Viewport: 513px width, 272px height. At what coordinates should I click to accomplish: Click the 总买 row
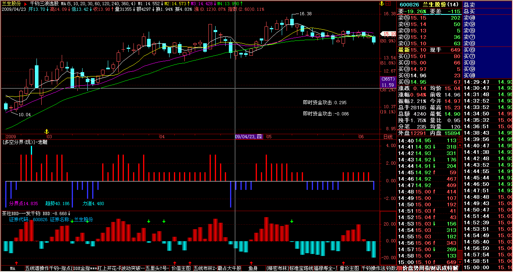coord(488,11)
